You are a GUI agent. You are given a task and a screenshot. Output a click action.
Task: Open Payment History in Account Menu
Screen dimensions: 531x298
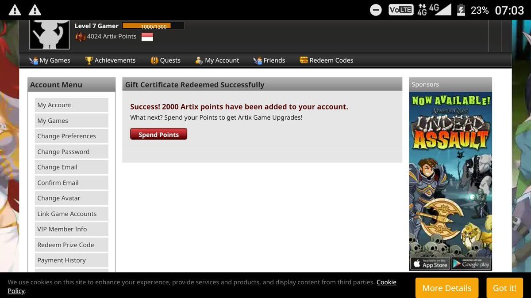point(72,260)
